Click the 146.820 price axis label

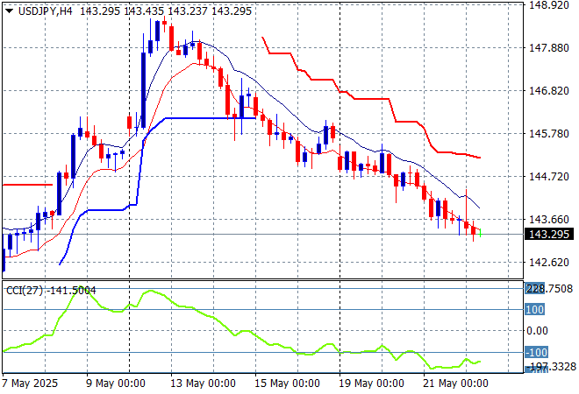click(546, 91)
